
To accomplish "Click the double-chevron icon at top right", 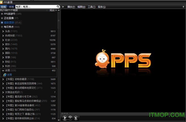I will 183,7.
